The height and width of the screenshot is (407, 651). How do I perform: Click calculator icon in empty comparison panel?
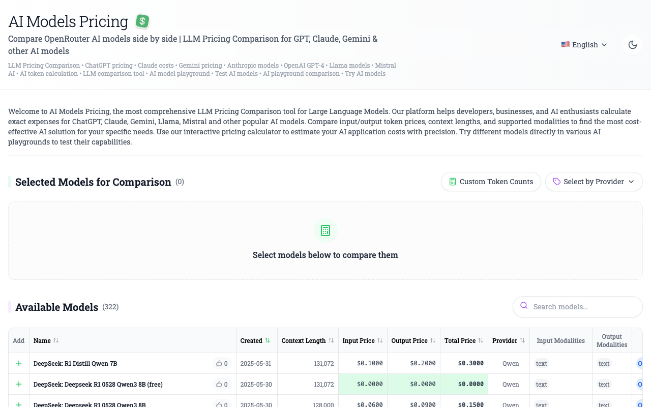click(x=325, y=231)
